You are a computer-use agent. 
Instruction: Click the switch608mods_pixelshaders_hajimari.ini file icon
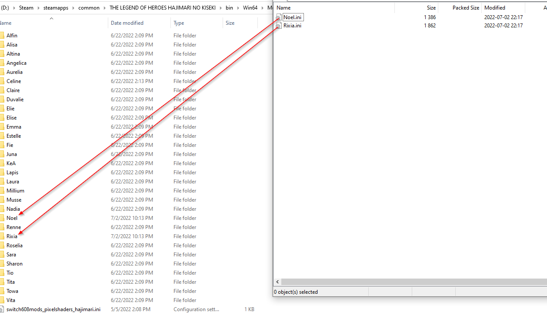point(2,309)
